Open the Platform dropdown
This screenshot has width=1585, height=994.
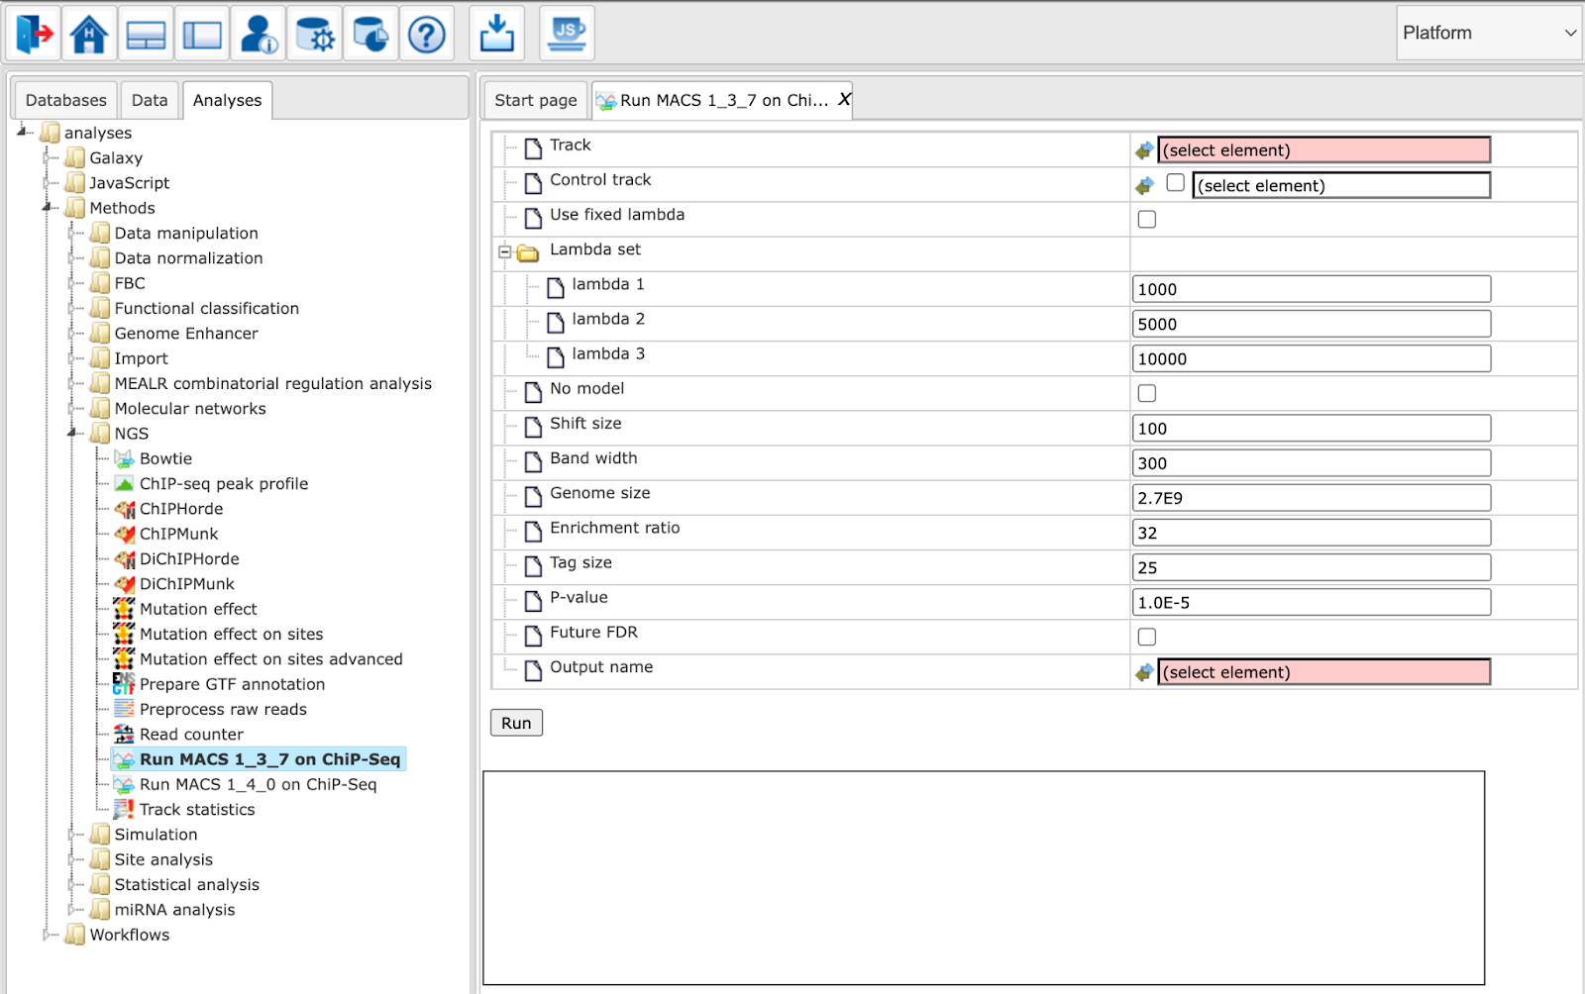click(1489, 33)
